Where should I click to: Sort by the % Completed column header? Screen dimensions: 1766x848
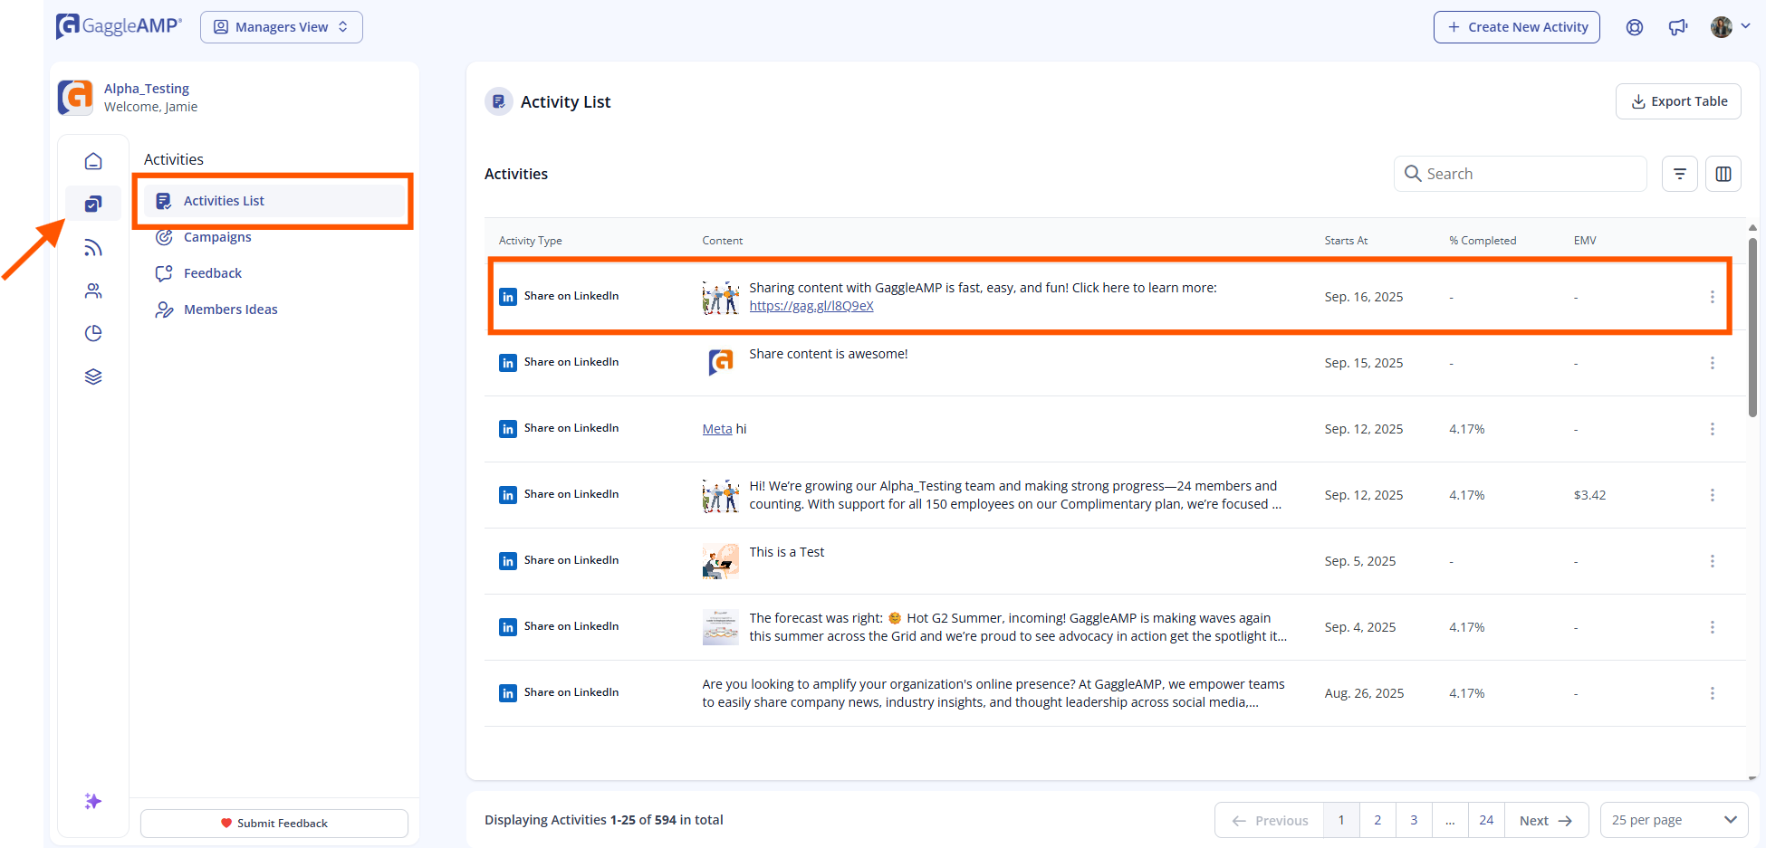point(1483,241)
